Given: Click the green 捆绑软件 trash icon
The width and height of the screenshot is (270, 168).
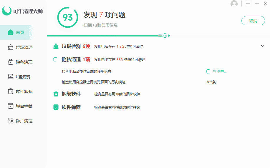Looking at the screenshot, I should [56, 94].
